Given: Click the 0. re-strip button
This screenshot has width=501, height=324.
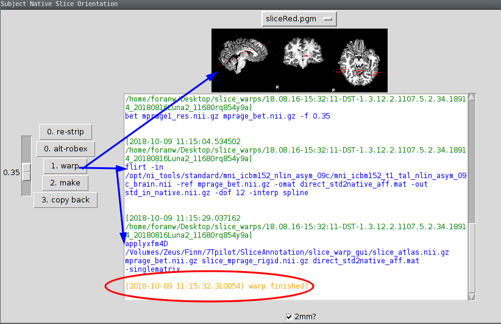Looking at the screenshot, I should click(x=65, y=132).
